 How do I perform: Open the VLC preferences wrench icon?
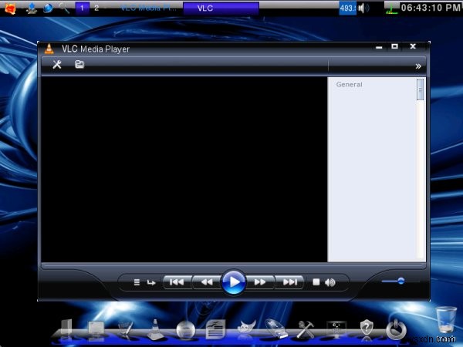pos(57,64)
